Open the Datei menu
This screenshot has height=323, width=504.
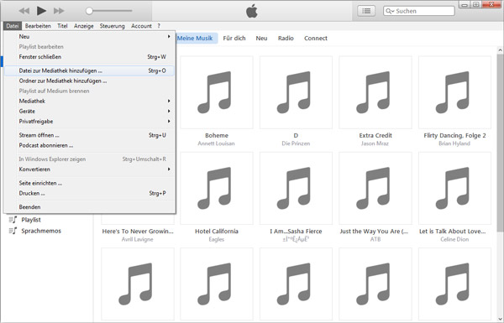pos(13,26)
